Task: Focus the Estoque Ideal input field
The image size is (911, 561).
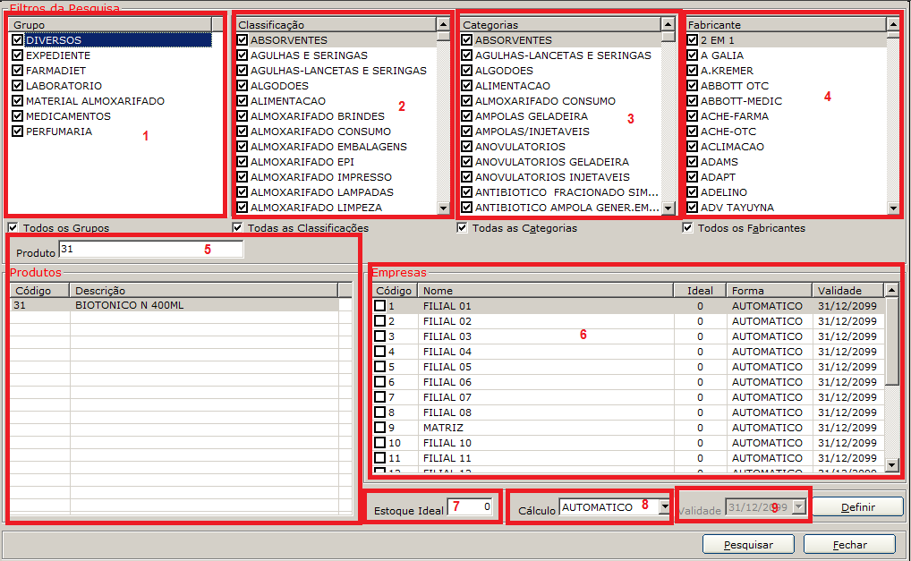Action: coord(470,507)
